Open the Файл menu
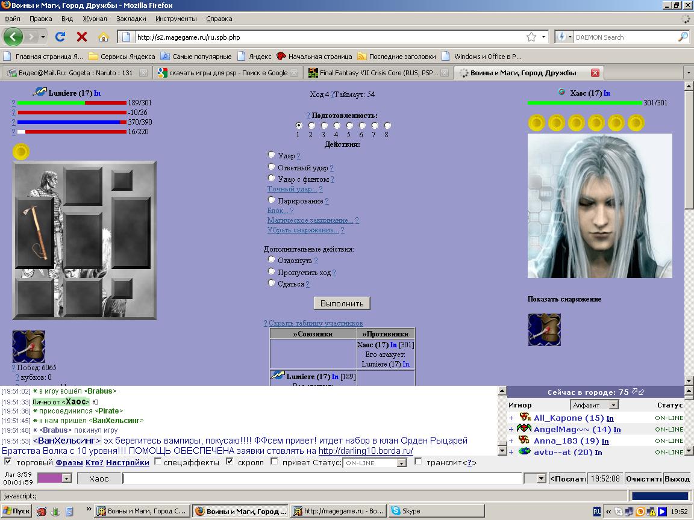 (x=13, y=19)
